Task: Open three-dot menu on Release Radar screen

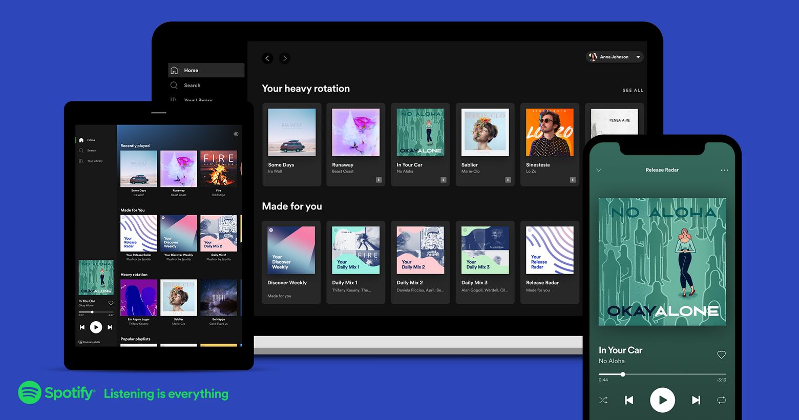Action: click(x=724, y=170)
